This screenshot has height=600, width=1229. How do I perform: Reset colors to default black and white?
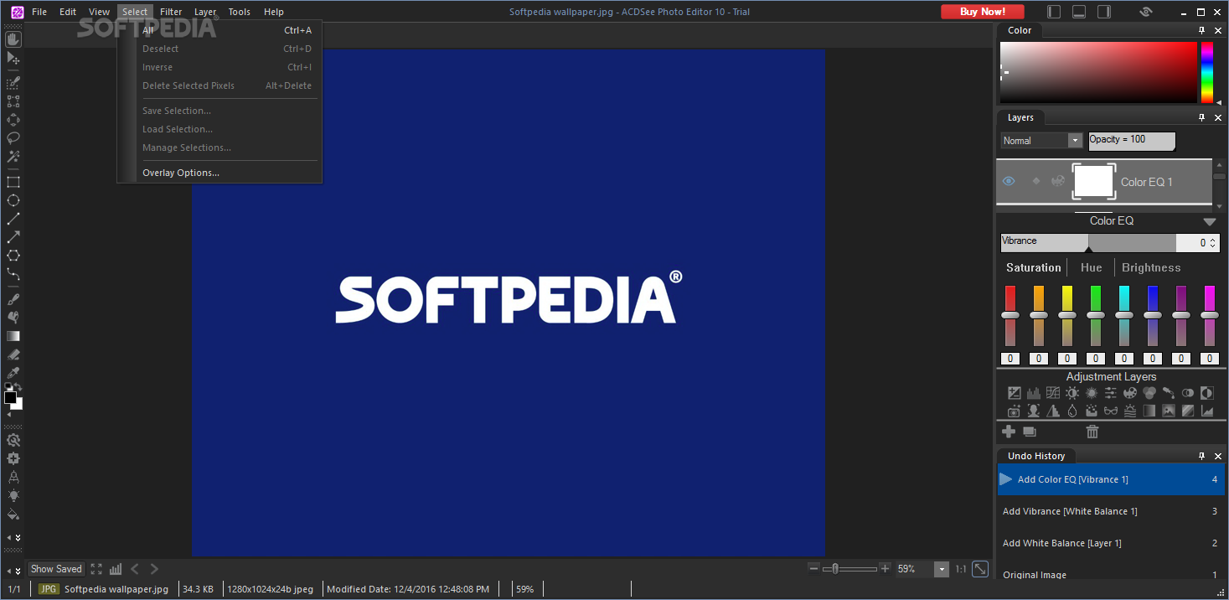(8, 387)
